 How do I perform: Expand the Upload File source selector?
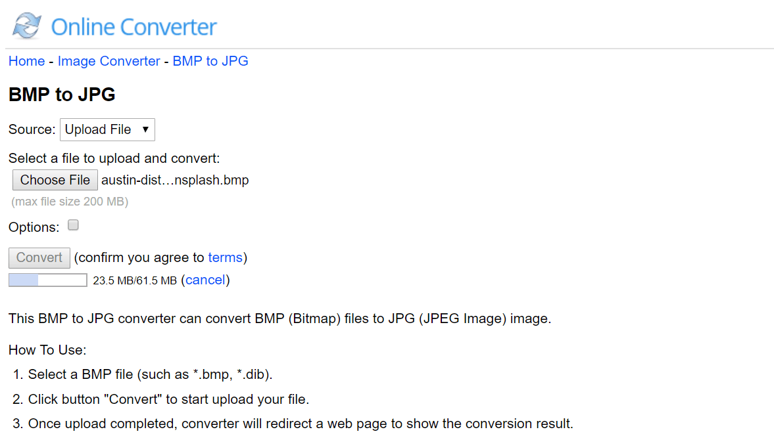[107, 129]
